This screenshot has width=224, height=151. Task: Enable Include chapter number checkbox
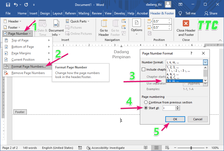(143, 69)
